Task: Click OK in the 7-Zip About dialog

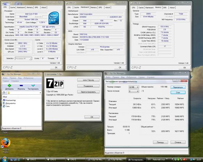Action: (x=92, y=117)
